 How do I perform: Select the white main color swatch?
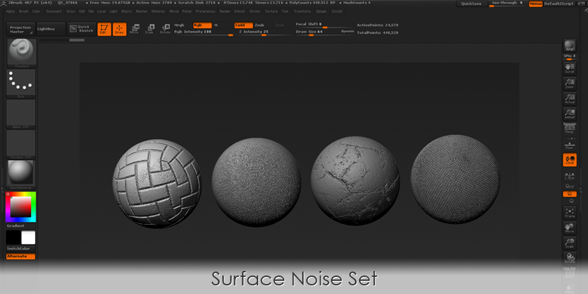click(x=28, y=237)
